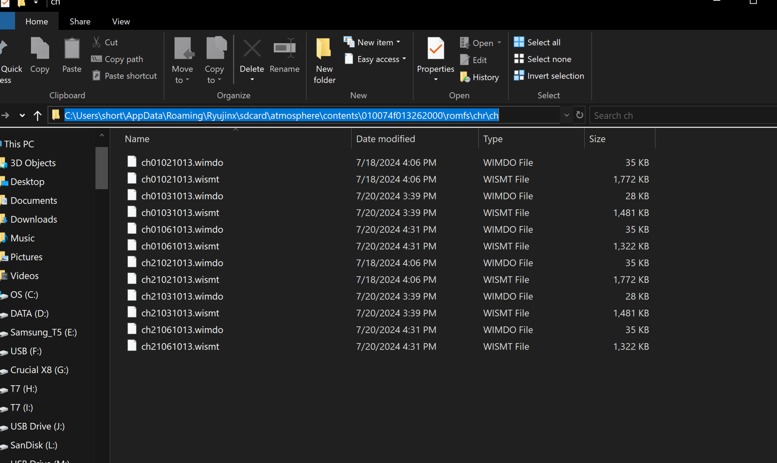Open 3D Objects in sidebar
Viewport: 777px width, 463px height.
point(33,163)
